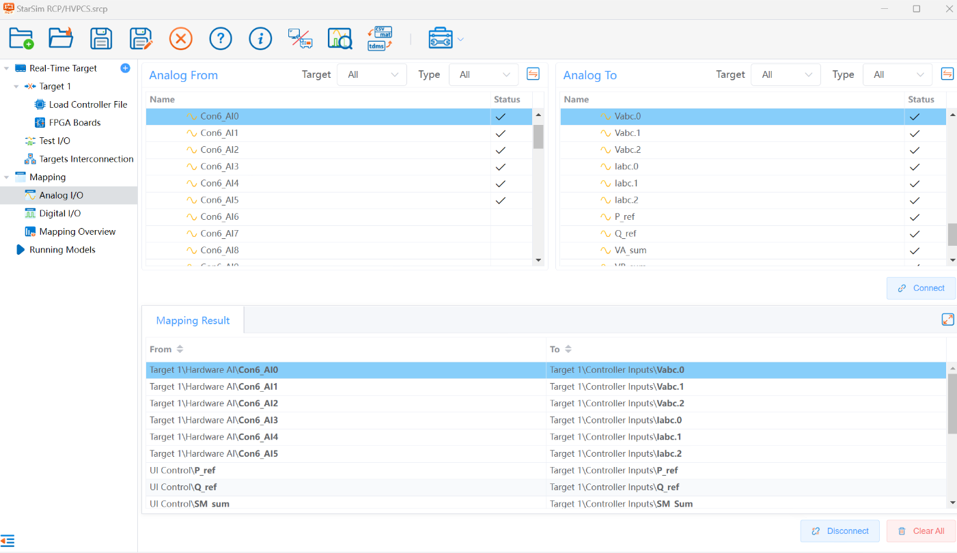Toggle the P_ref status checkmark

[915, 217]
